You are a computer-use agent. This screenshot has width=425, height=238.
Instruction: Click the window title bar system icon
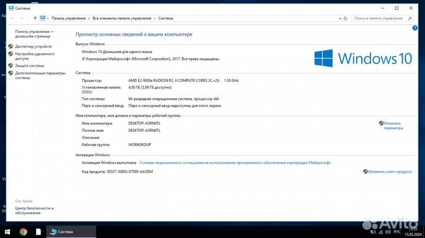(11, 8)
